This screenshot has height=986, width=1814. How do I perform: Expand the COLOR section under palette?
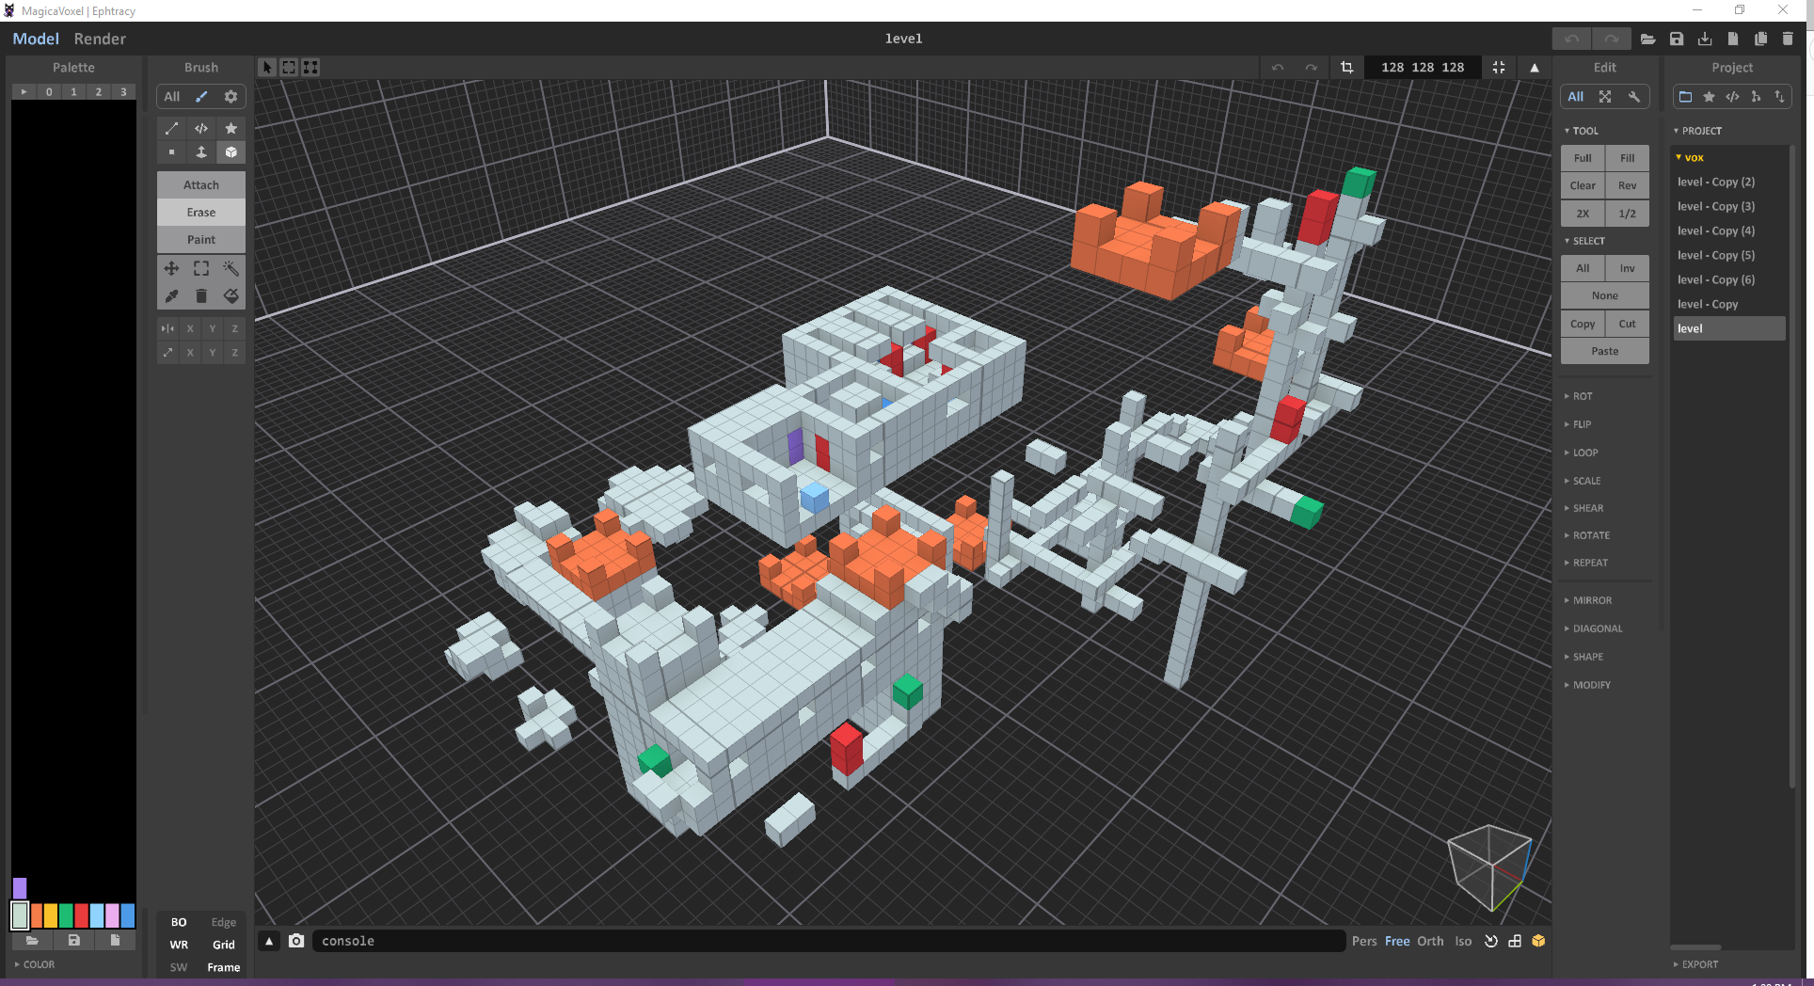point(39,964)
